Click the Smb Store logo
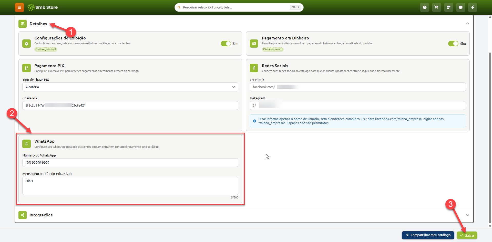Image resolution: width=492 pixels, height=242 pixels. point(43,7)
